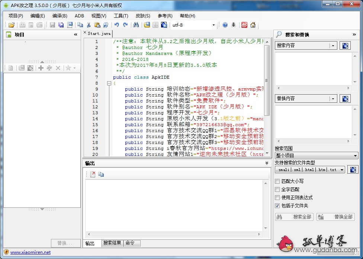Click inside the replace content text area
The width and height of the screenshot is (363, 259).
314,122
